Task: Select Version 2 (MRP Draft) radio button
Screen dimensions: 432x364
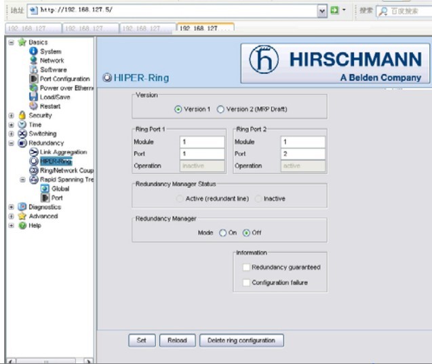Action: [x=220, y=109]
